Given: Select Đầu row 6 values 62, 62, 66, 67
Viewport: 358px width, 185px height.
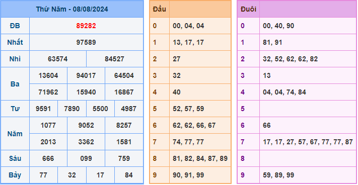Looking at the screenshot, I should 194,125.
